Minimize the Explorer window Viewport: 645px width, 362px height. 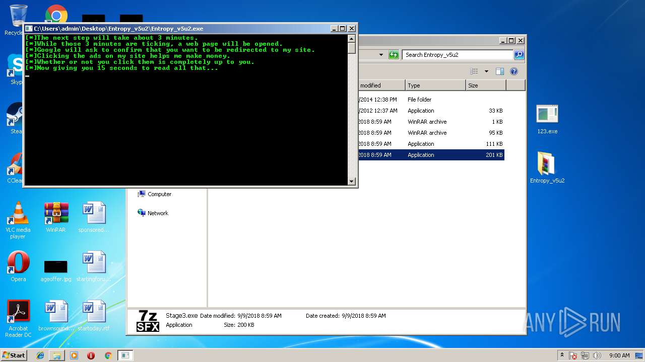pos(503,41)
